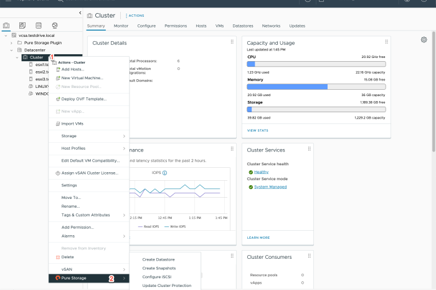Click the VIEW STATS link

tap(258, 130)
